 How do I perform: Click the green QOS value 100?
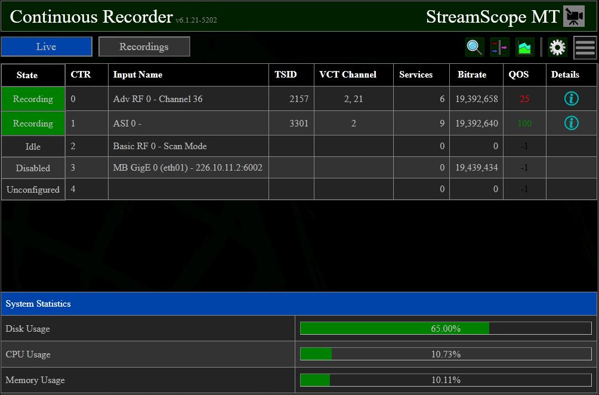click(x=524, y=124)
